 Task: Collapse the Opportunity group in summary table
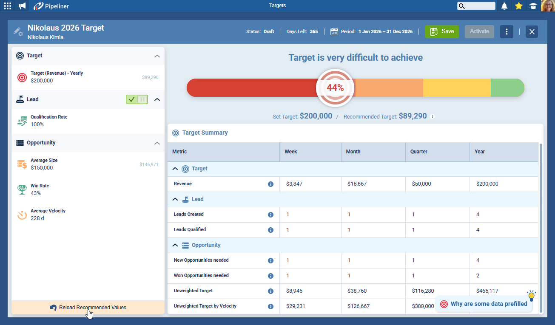(x=175, y=245)
